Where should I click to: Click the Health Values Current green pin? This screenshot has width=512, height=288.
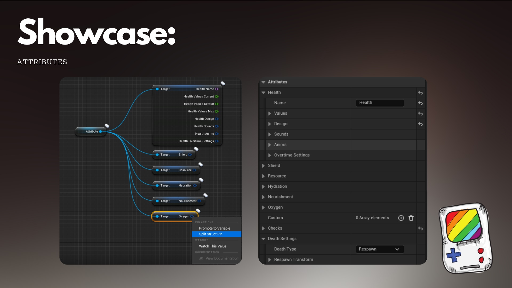(x=217, y=97)
